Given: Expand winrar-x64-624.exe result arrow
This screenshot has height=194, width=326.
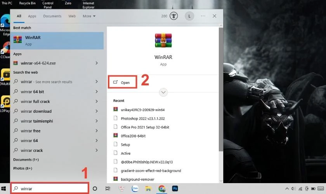Looking at the screenshot, I should coord(97,63).
